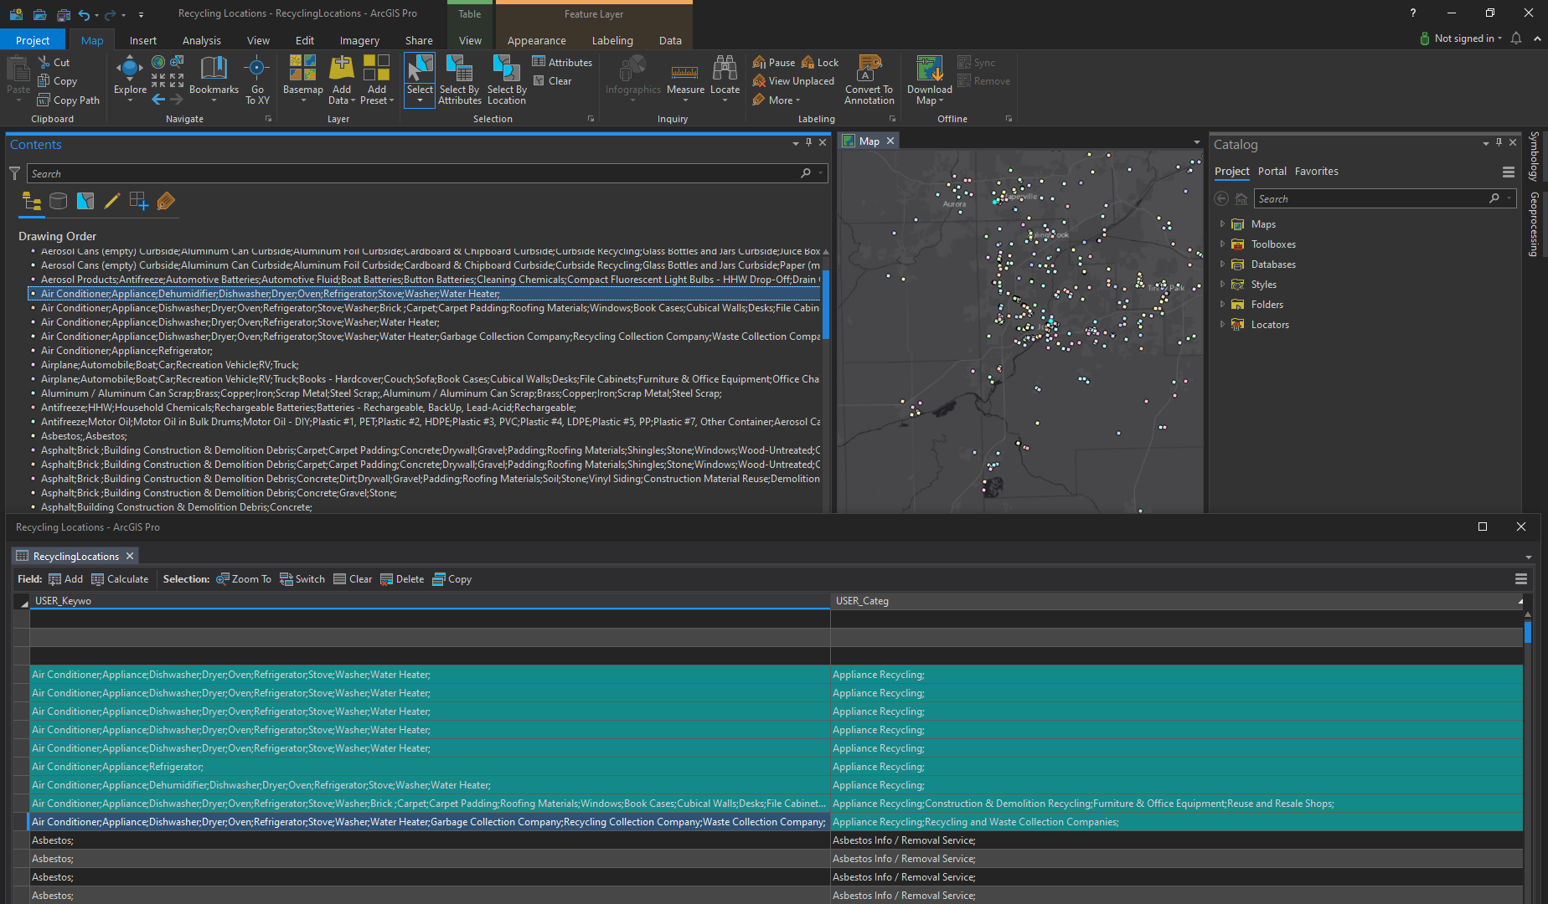Screen dimensions: 1548x904
Task: Open the Attributes pane from the ribbon
Action: tap(562, 62)
